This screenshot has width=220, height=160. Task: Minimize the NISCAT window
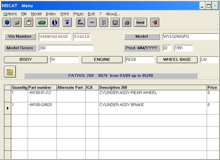tap(202, 6)
